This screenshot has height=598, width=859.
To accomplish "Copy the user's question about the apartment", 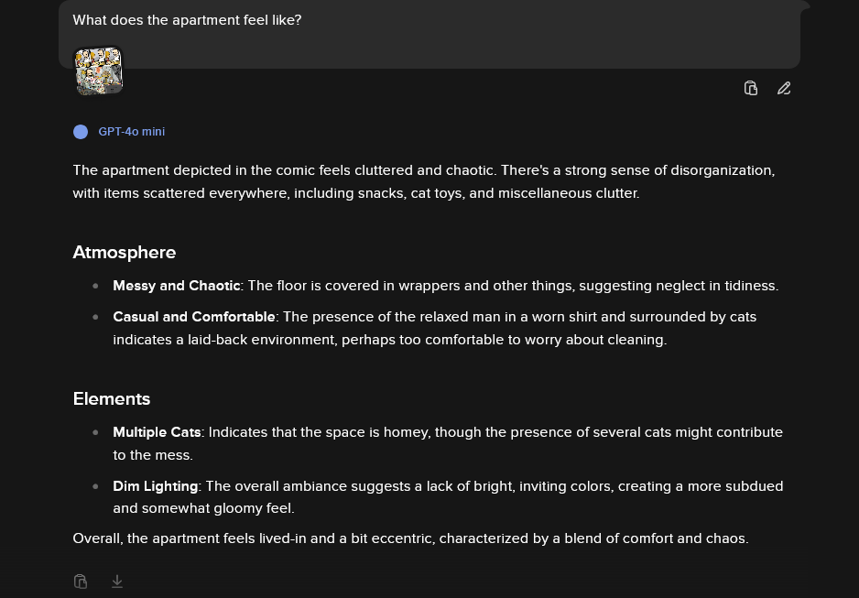I will pyautogui.click(x=751, y=89).
